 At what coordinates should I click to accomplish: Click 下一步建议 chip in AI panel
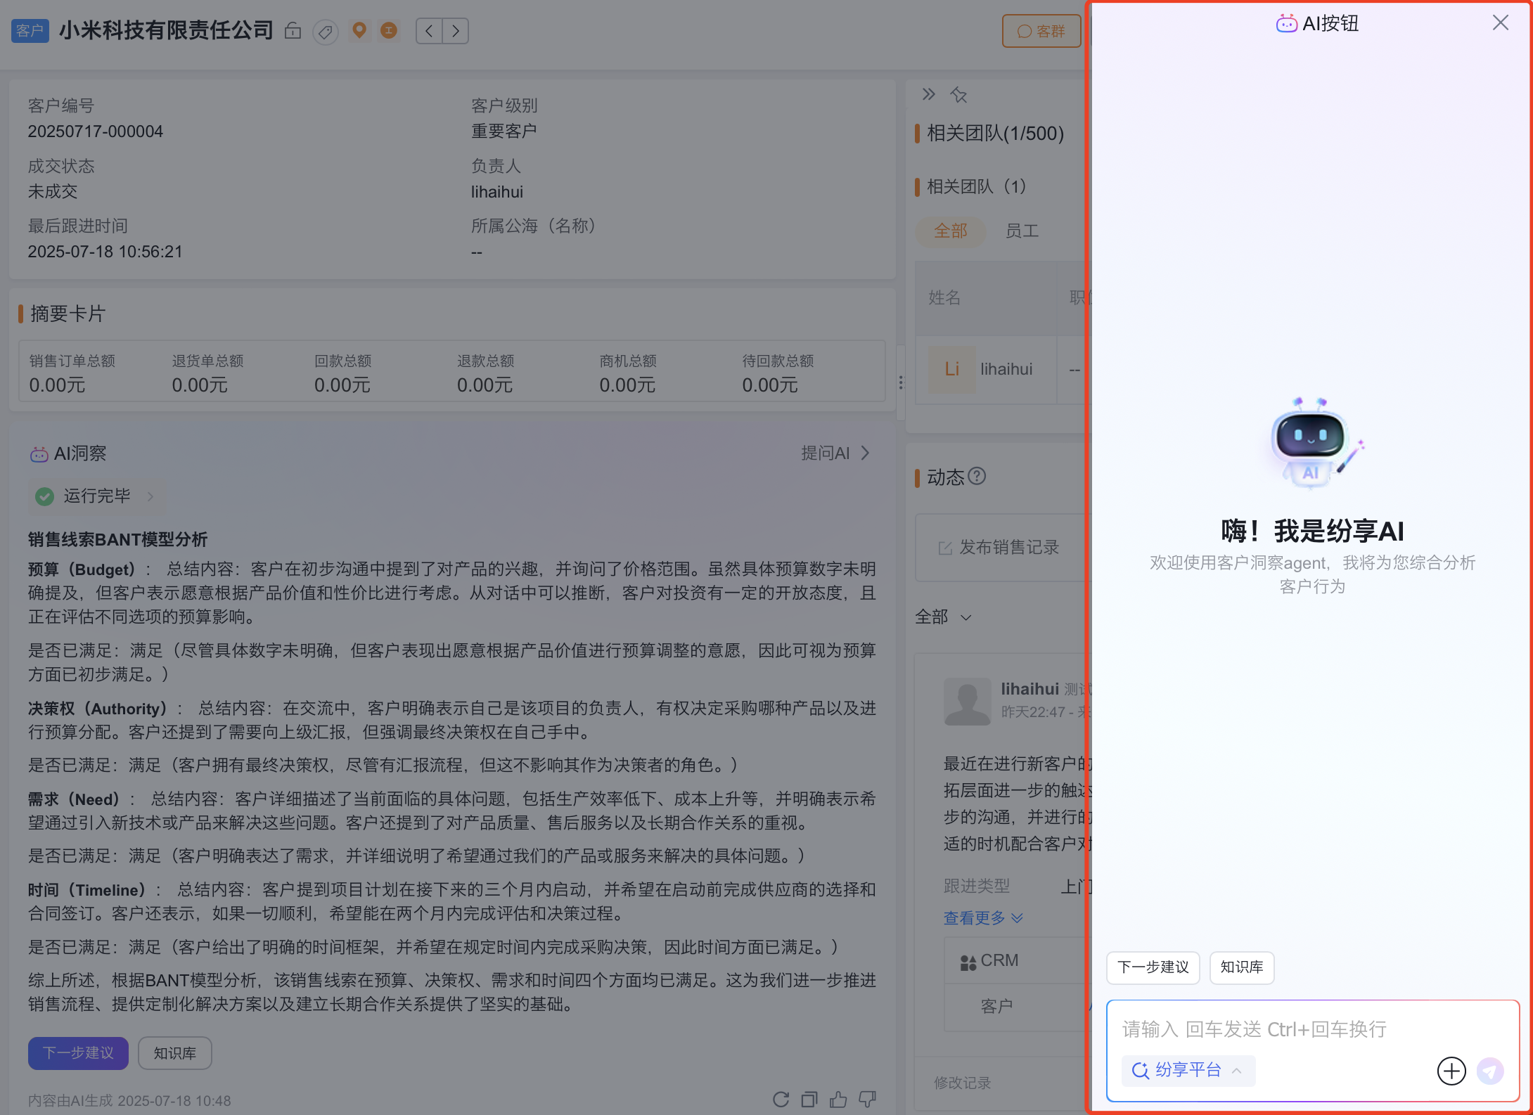pos(1153,967)
